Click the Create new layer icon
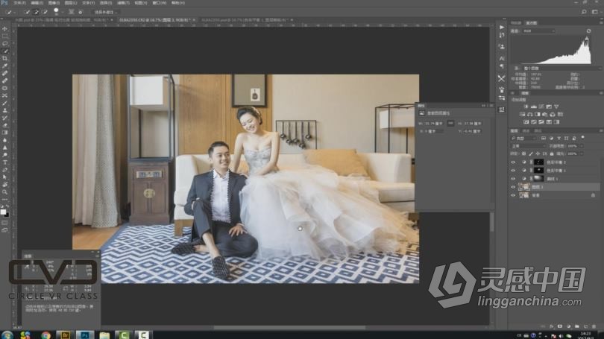This screenshot has width=604, height=339. (585, 326)
